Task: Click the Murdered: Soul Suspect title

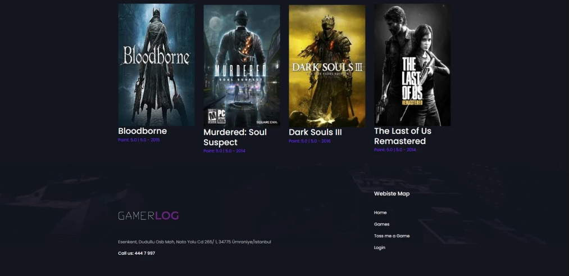Action: pyautogui.click(x=235, y=137)
